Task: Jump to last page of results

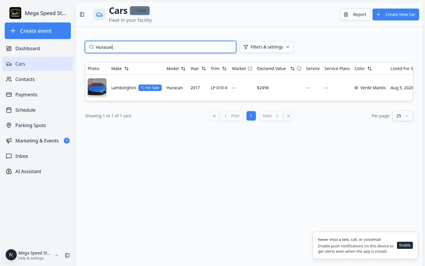Action: tap(289, 116)
